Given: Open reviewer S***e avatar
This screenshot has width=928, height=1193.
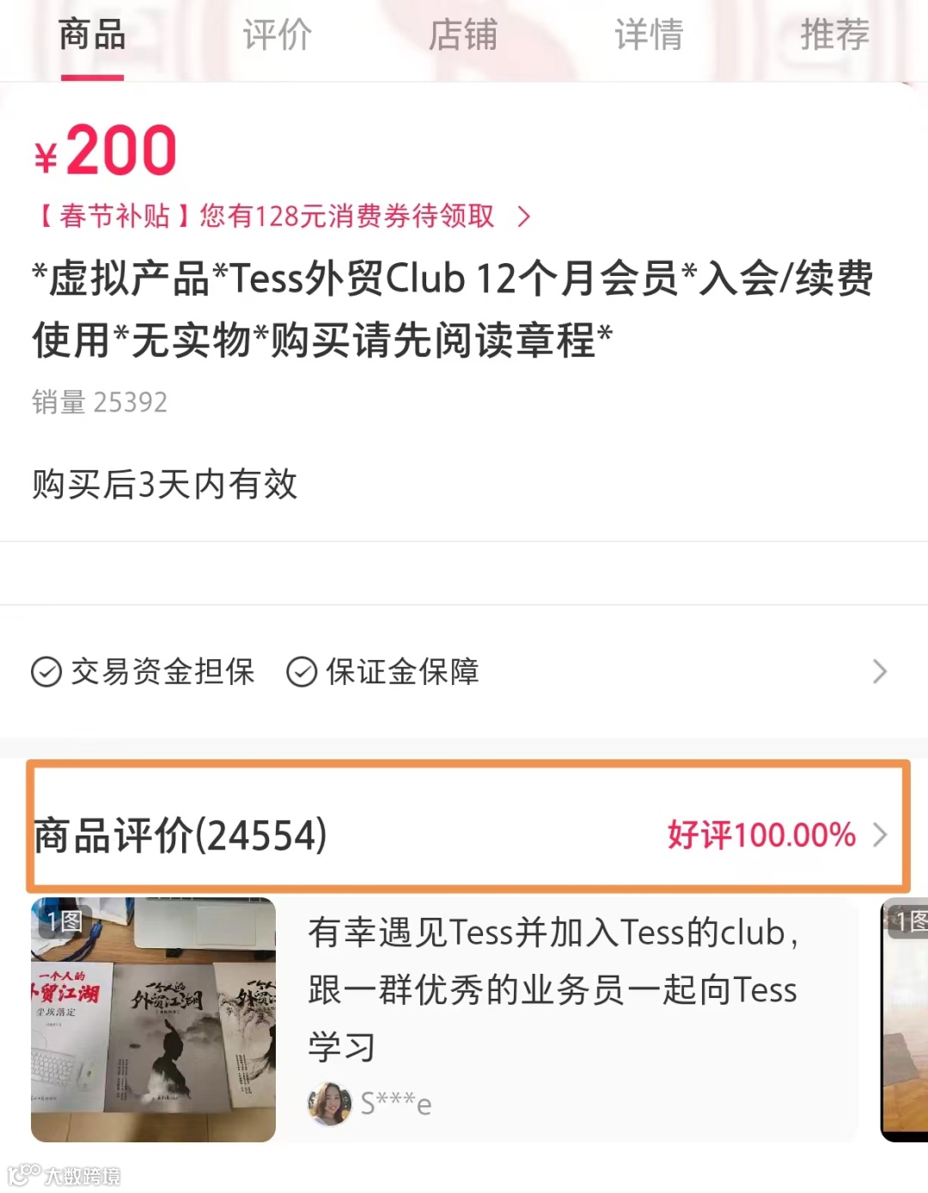Looking at the screenshot, I should coord(330,1104).
